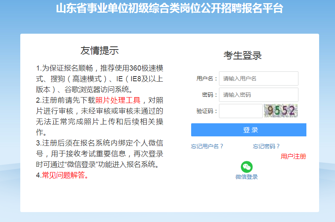Click the green WeChat logo icon
Viewport: 335px width, 222px height.
point(246,167)
